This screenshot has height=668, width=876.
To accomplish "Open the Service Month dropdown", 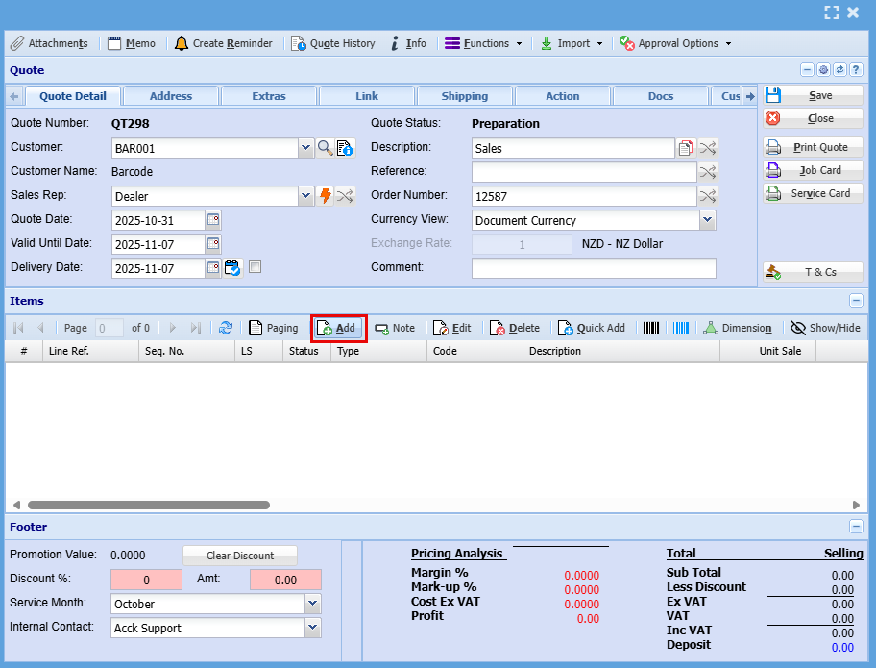I will tap(312, 605).
